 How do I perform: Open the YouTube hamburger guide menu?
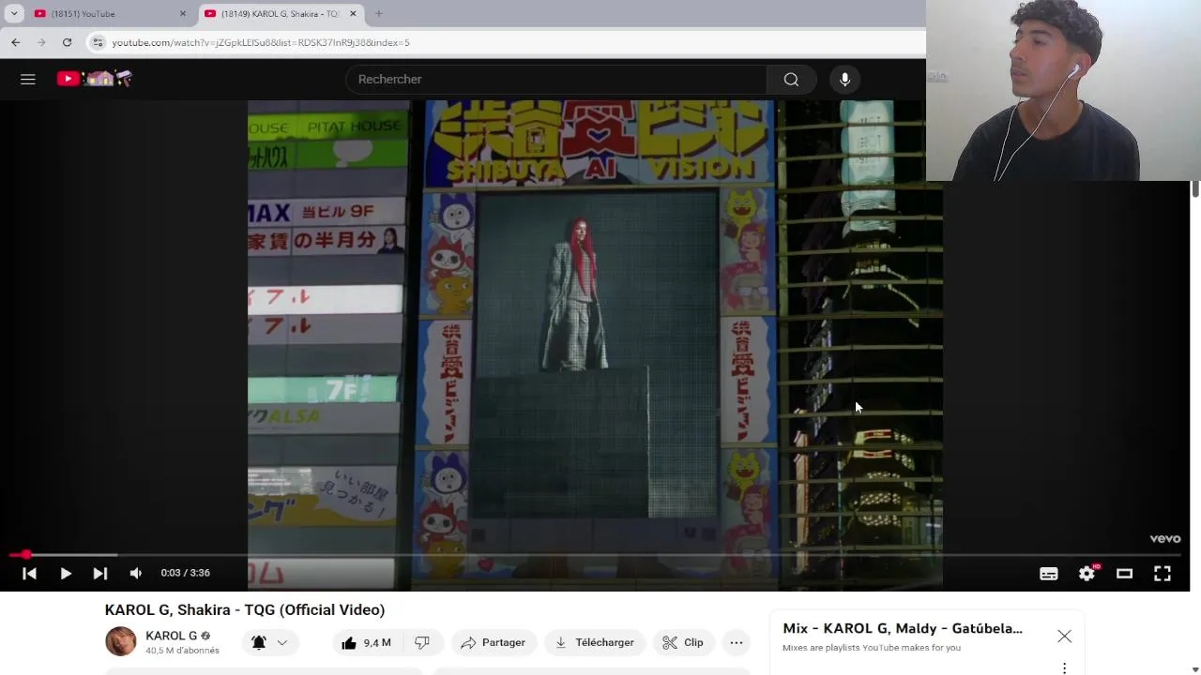click(28, 80)
